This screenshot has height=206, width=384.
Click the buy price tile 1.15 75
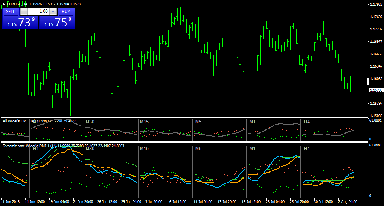pos(57,22)
